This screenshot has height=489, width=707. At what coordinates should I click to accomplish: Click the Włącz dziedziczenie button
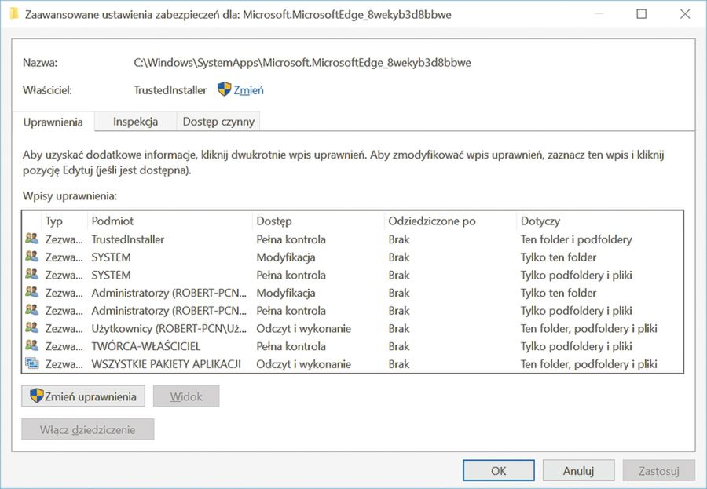pyautogui.click(x=88, y=429)
